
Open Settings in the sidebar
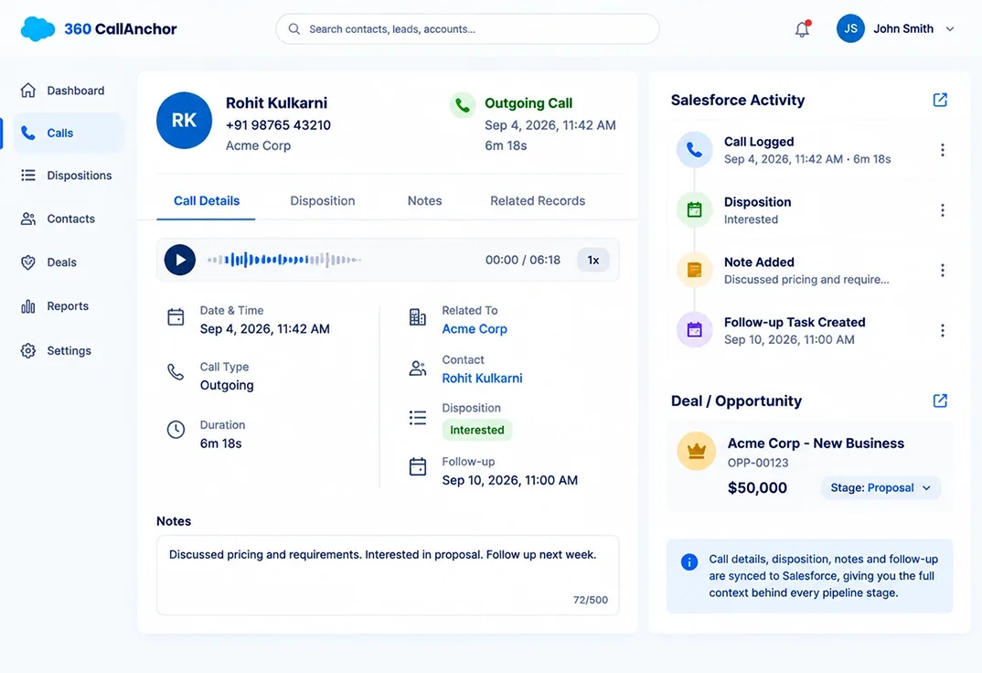69,350
